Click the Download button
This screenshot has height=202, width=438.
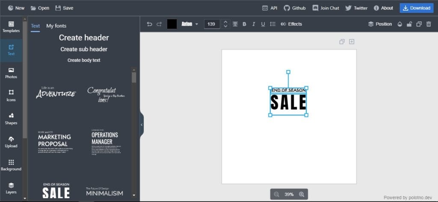[416, 8]
